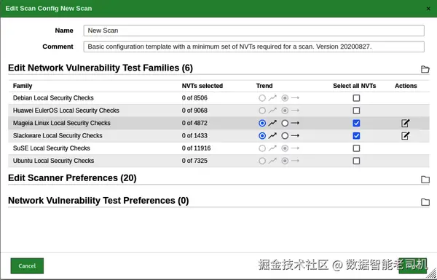Select dynamic trend radio for Mageia Linux
The width and height of the screenshot is (437, 280).
point(262,123)
